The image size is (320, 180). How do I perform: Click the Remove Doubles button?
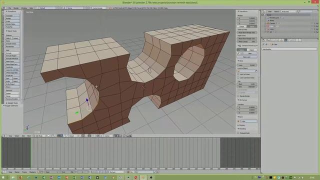(12, 99)
